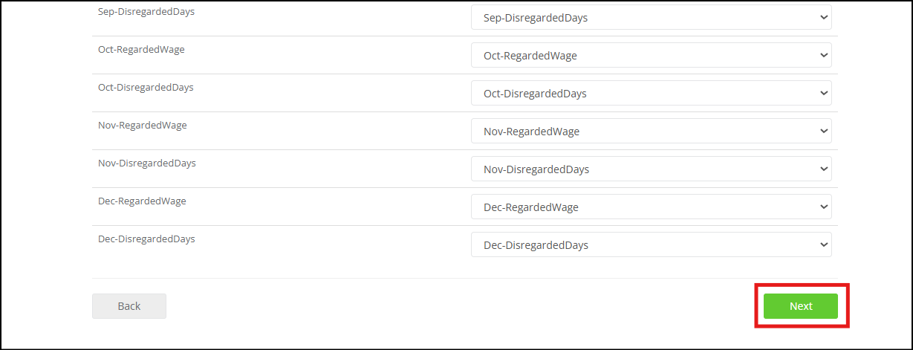
Task: Select the Oct-RegardedWage field label text
Action: [141, 50]
